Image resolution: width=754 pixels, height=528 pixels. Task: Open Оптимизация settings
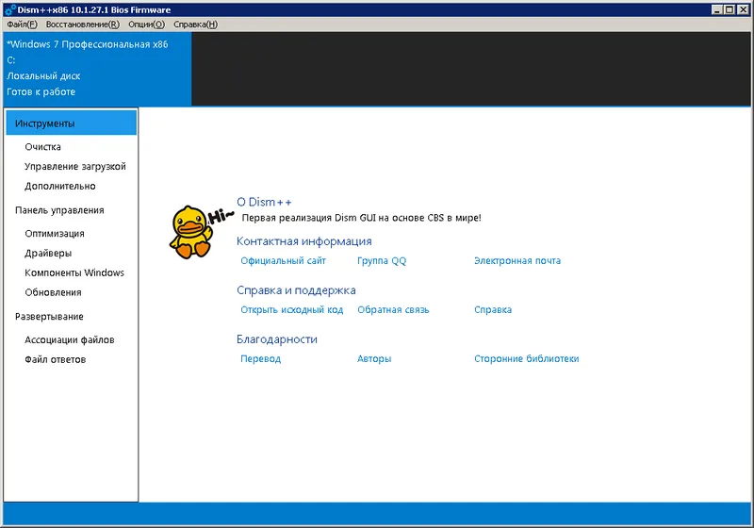coord(55,233)
